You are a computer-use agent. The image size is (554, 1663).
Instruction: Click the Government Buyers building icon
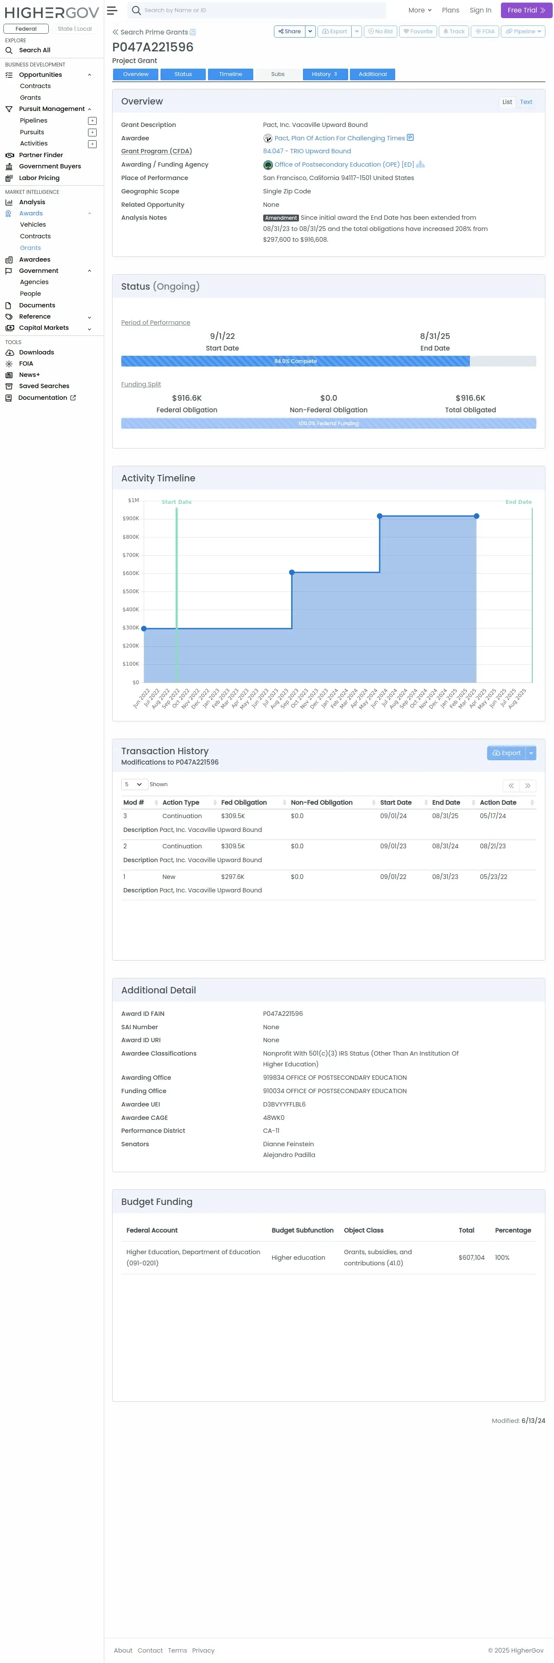click(9, 167)
